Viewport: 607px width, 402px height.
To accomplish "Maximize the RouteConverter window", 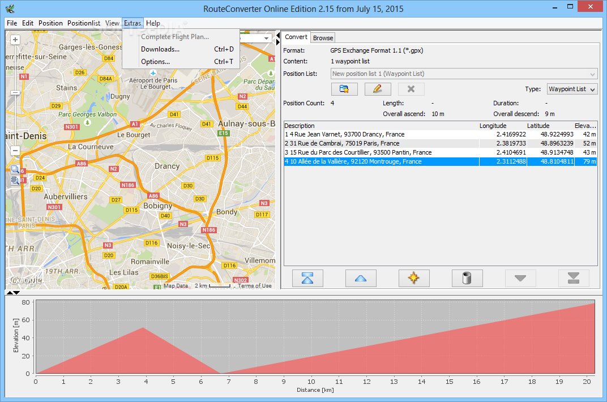I will tap(570, 7).
